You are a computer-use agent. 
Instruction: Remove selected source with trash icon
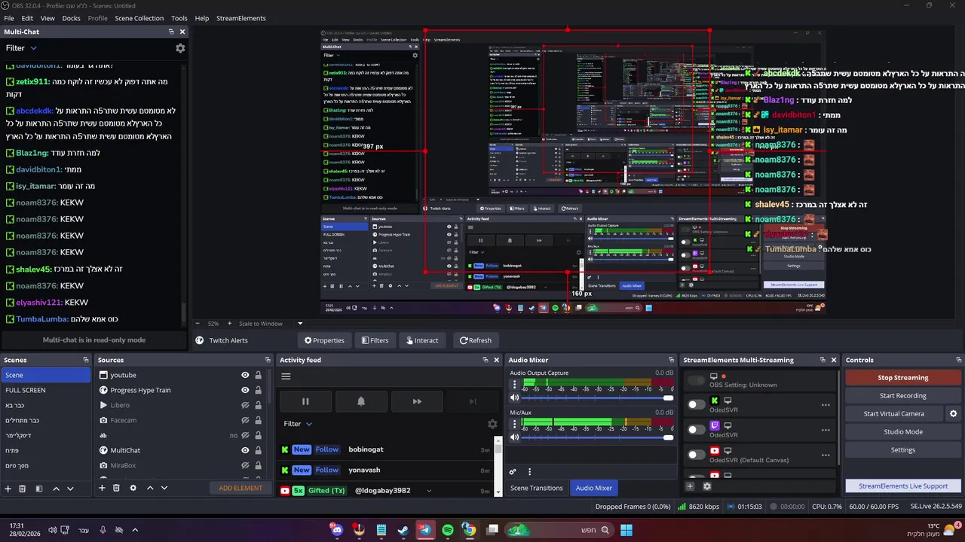click(116, 488)
